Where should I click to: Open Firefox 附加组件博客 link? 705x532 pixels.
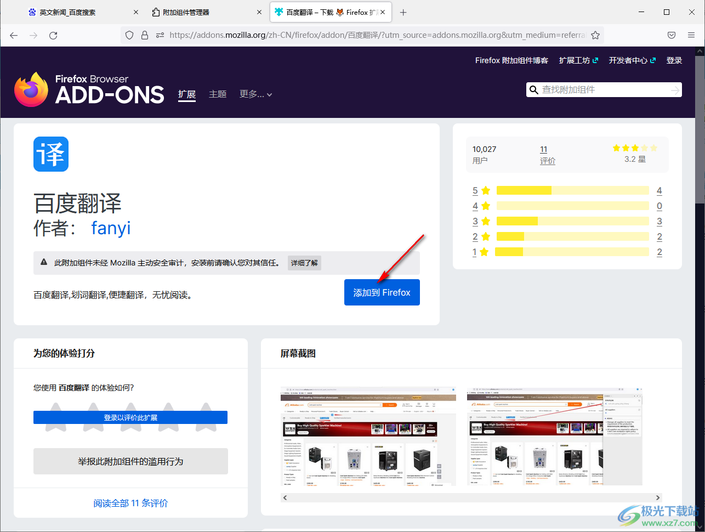511,60
